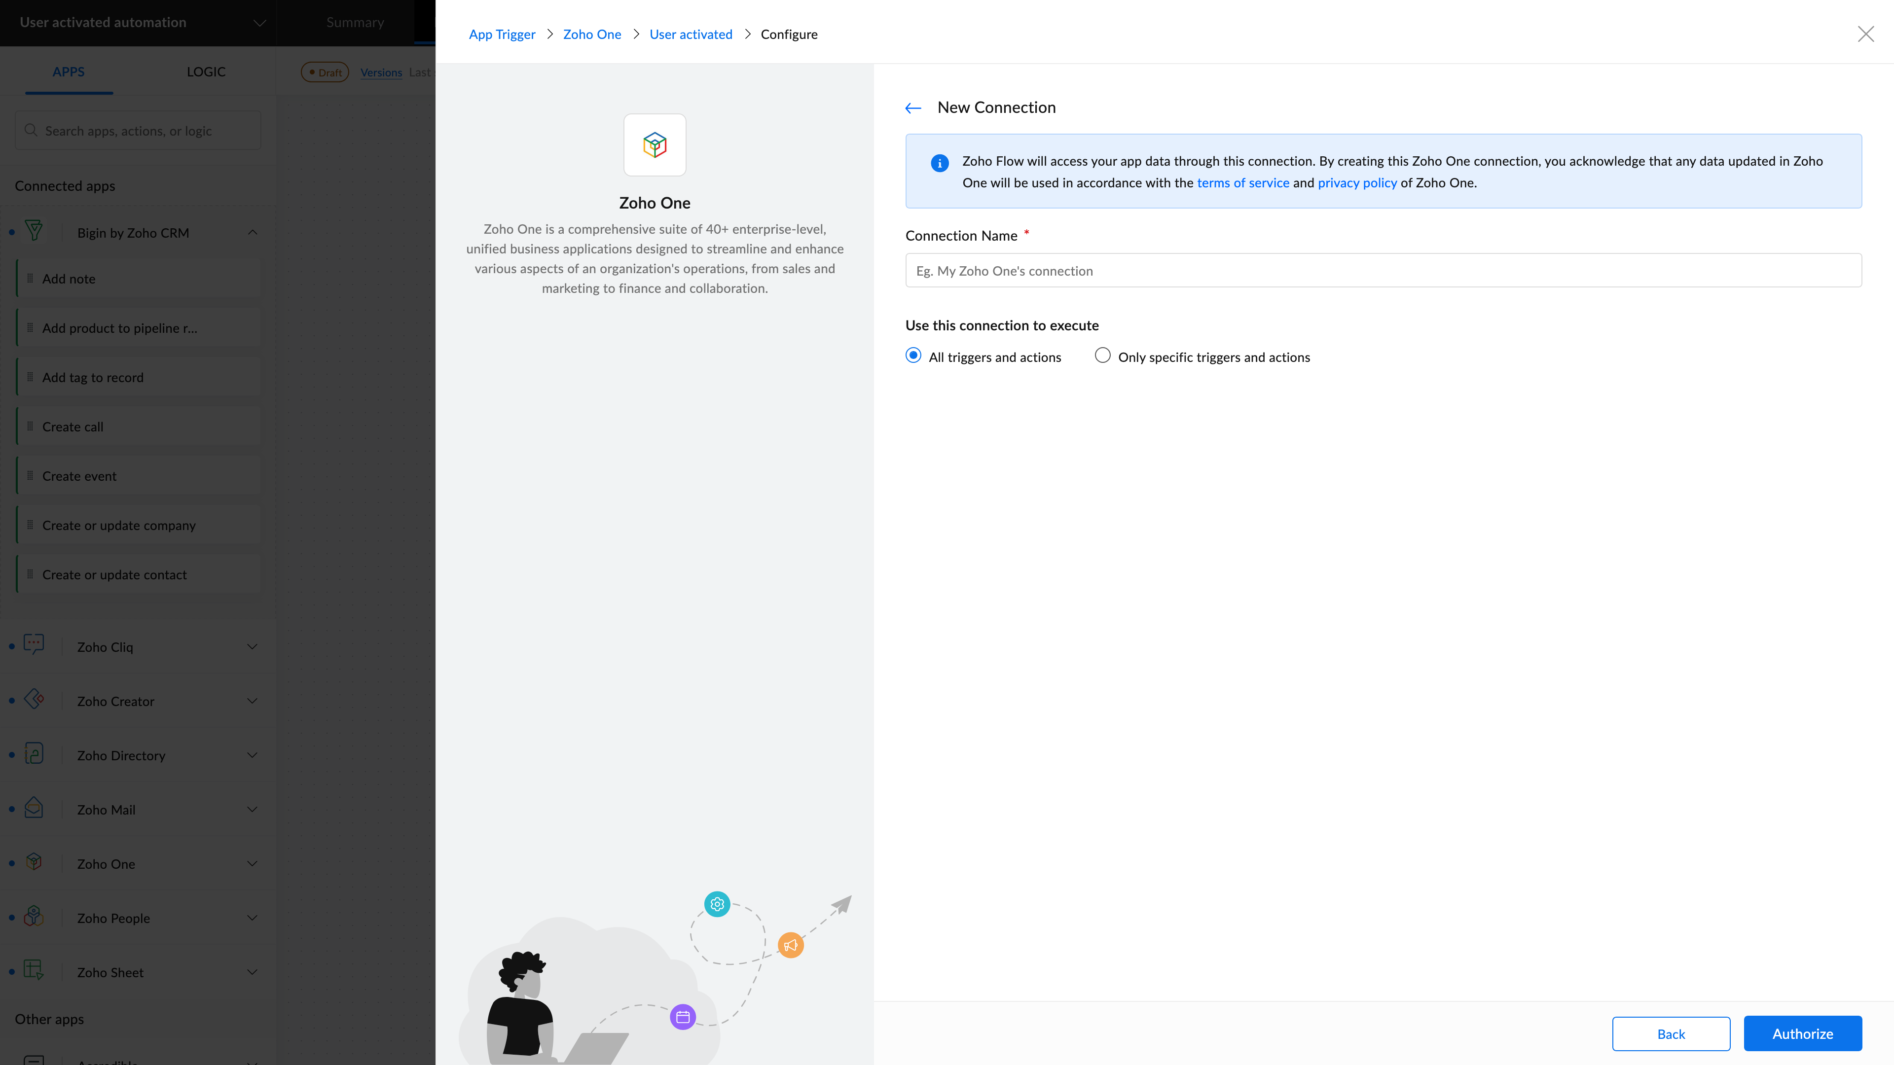This screenshot has height=1065, width=1894.
Task: Expand the Zoho One sidebar section
Action: [x=252, y=864]
